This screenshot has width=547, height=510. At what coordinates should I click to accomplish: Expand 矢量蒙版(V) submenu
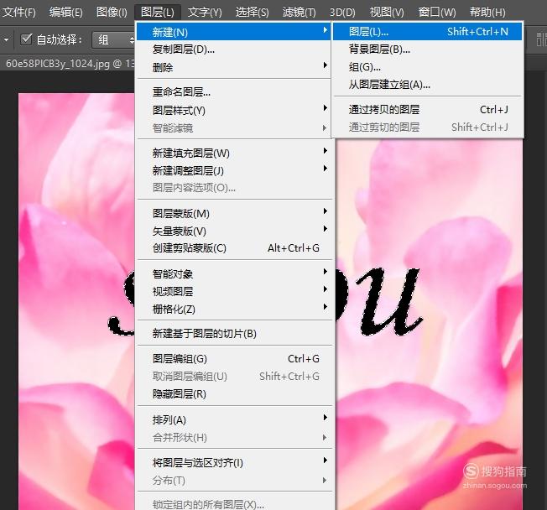pyautogui.click(x=233, y=231)
